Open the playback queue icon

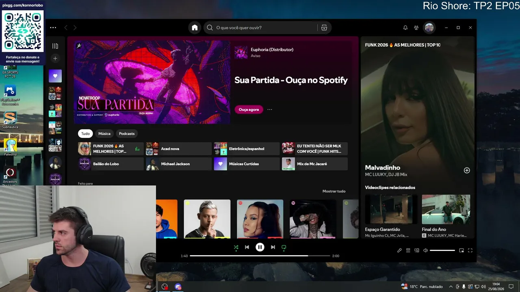click(x=408, y=251)
